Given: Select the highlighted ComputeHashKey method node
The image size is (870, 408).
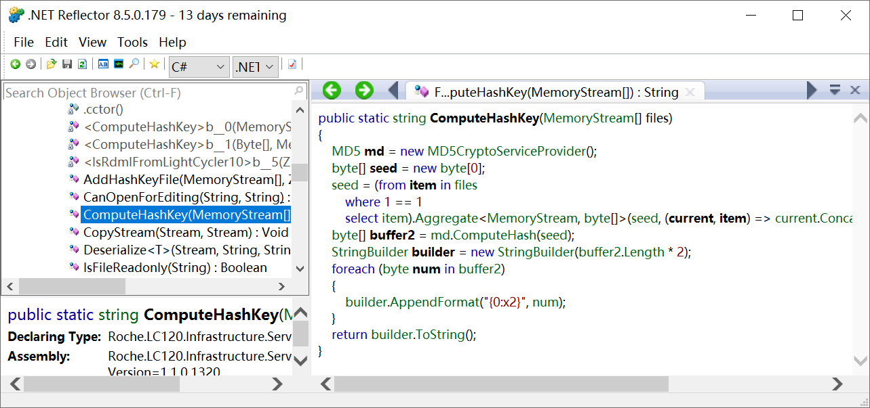Looking at the screenshot, I should [186, 214].
